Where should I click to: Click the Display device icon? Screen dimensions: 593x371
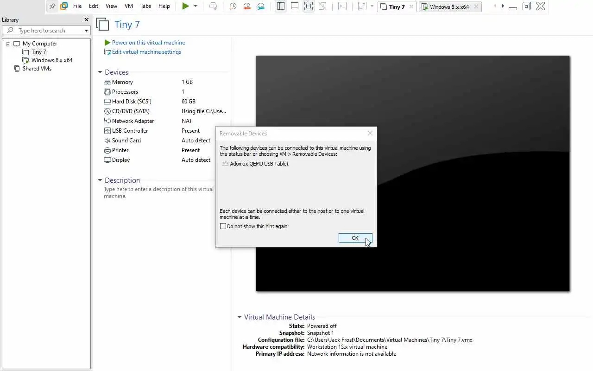pyautogui.click(x=107, y=160)
